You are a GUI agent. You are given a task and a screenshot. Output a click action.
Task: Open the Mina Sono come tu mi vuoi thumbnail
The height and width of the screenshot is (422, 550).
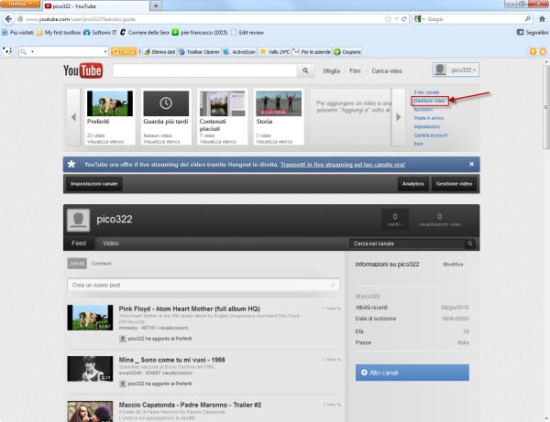pyautogui.click(x=90, y=368)
